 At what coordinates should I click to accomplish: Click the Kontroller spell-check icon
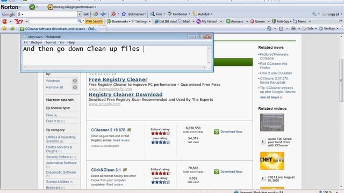(x=170, y=14)
